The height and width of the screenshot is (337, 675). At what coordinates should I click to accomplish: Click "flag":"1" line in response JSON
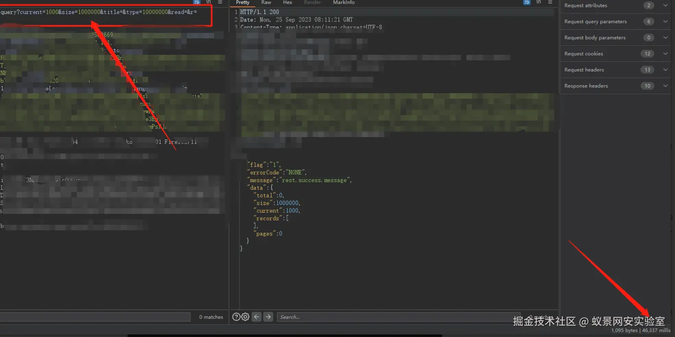264,164
